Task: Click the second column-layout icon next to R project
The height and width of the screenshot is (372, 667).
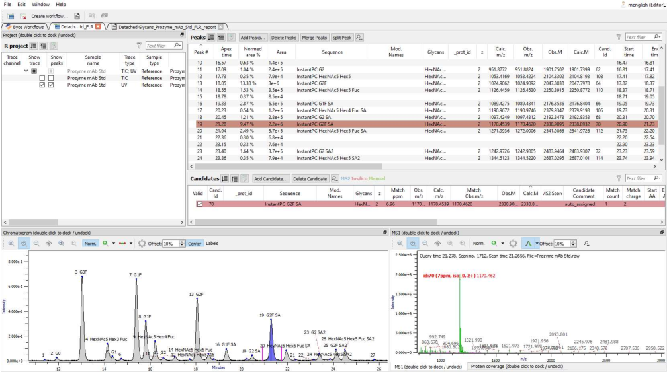Action: click(x=44, y=46)
